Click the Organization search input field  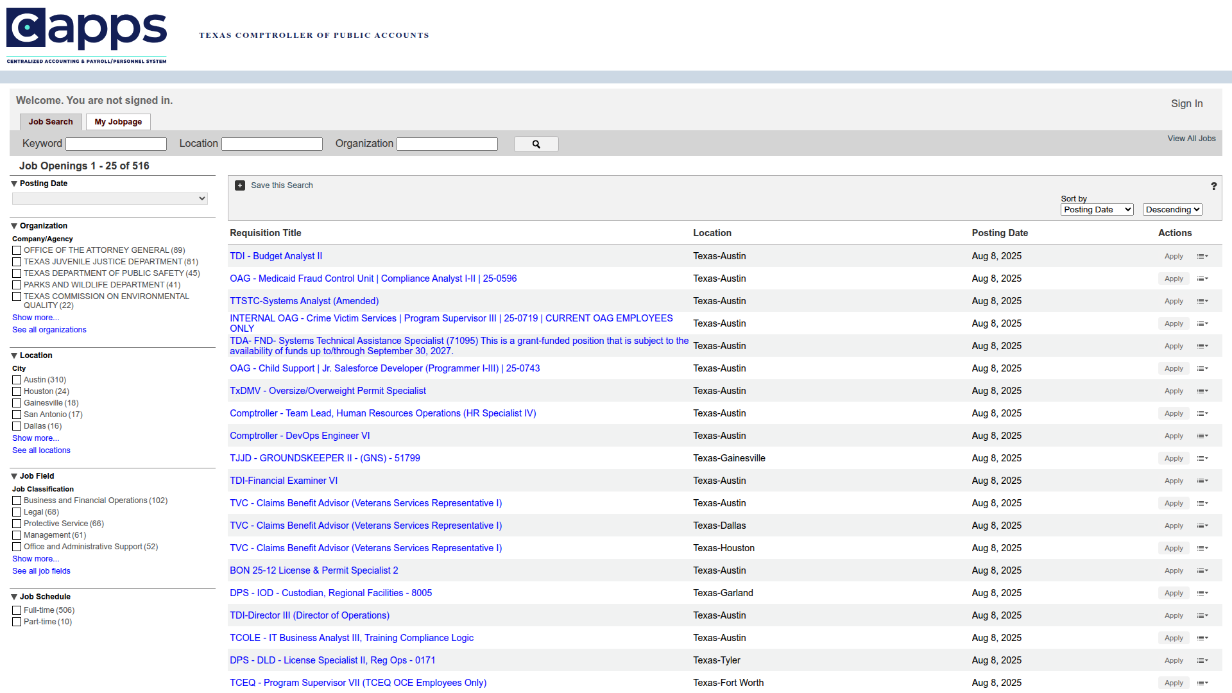(447, 144)
